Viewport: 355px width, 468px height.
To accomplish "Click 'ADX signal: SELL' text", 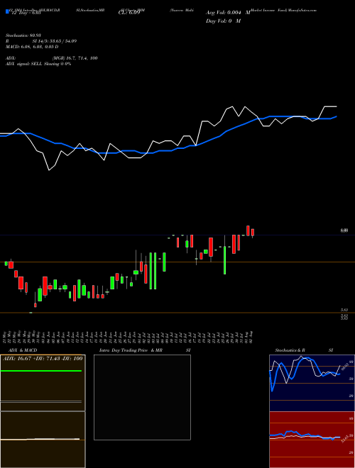I will pos(24,64).
